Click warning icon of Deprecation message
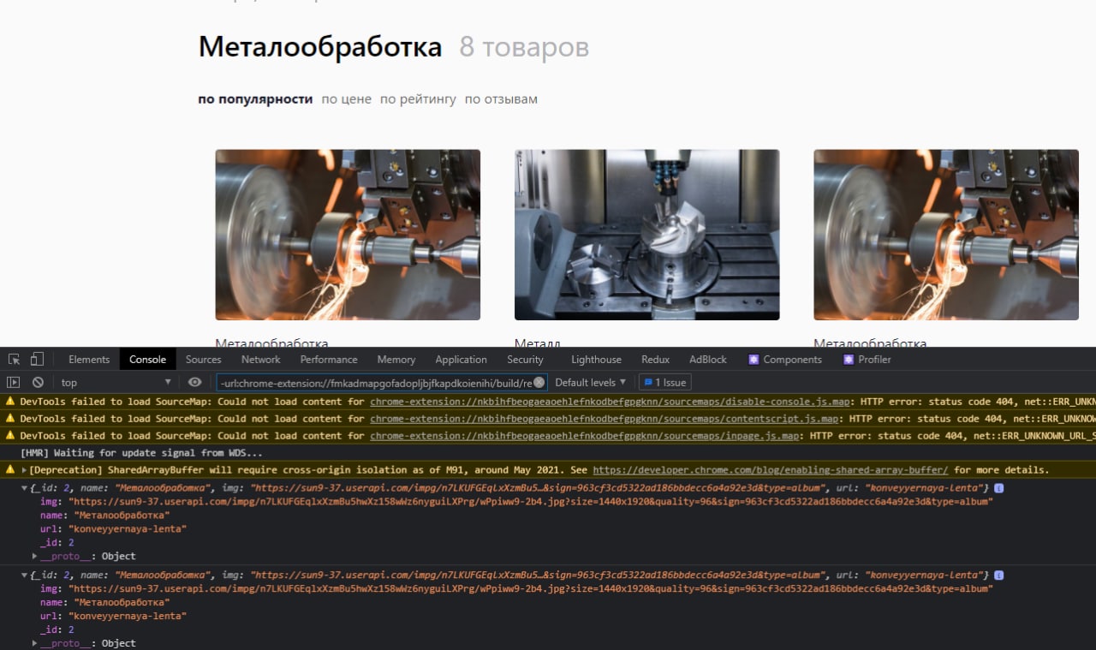Screen dimensions: 1096x650 (10, 470)
